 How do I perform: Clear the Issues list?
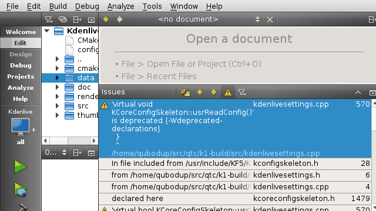186,92
